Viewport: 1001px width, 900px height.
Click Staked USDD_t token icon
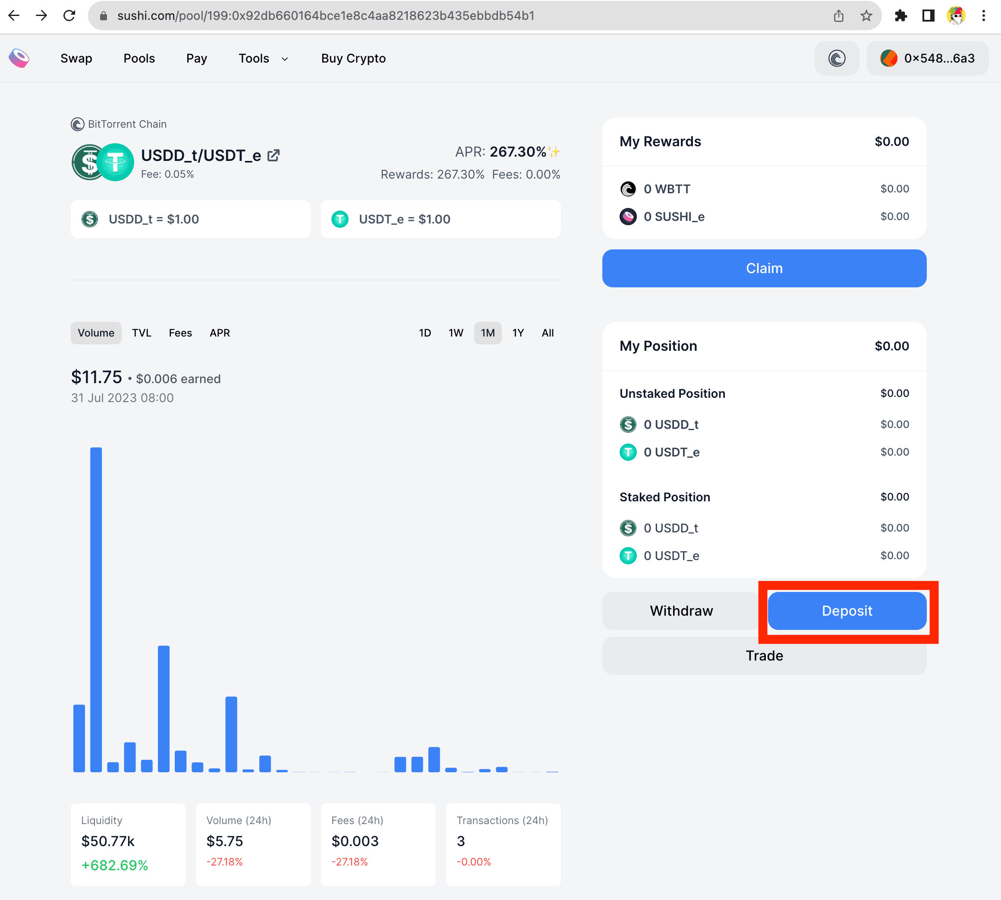click(628, 528)
